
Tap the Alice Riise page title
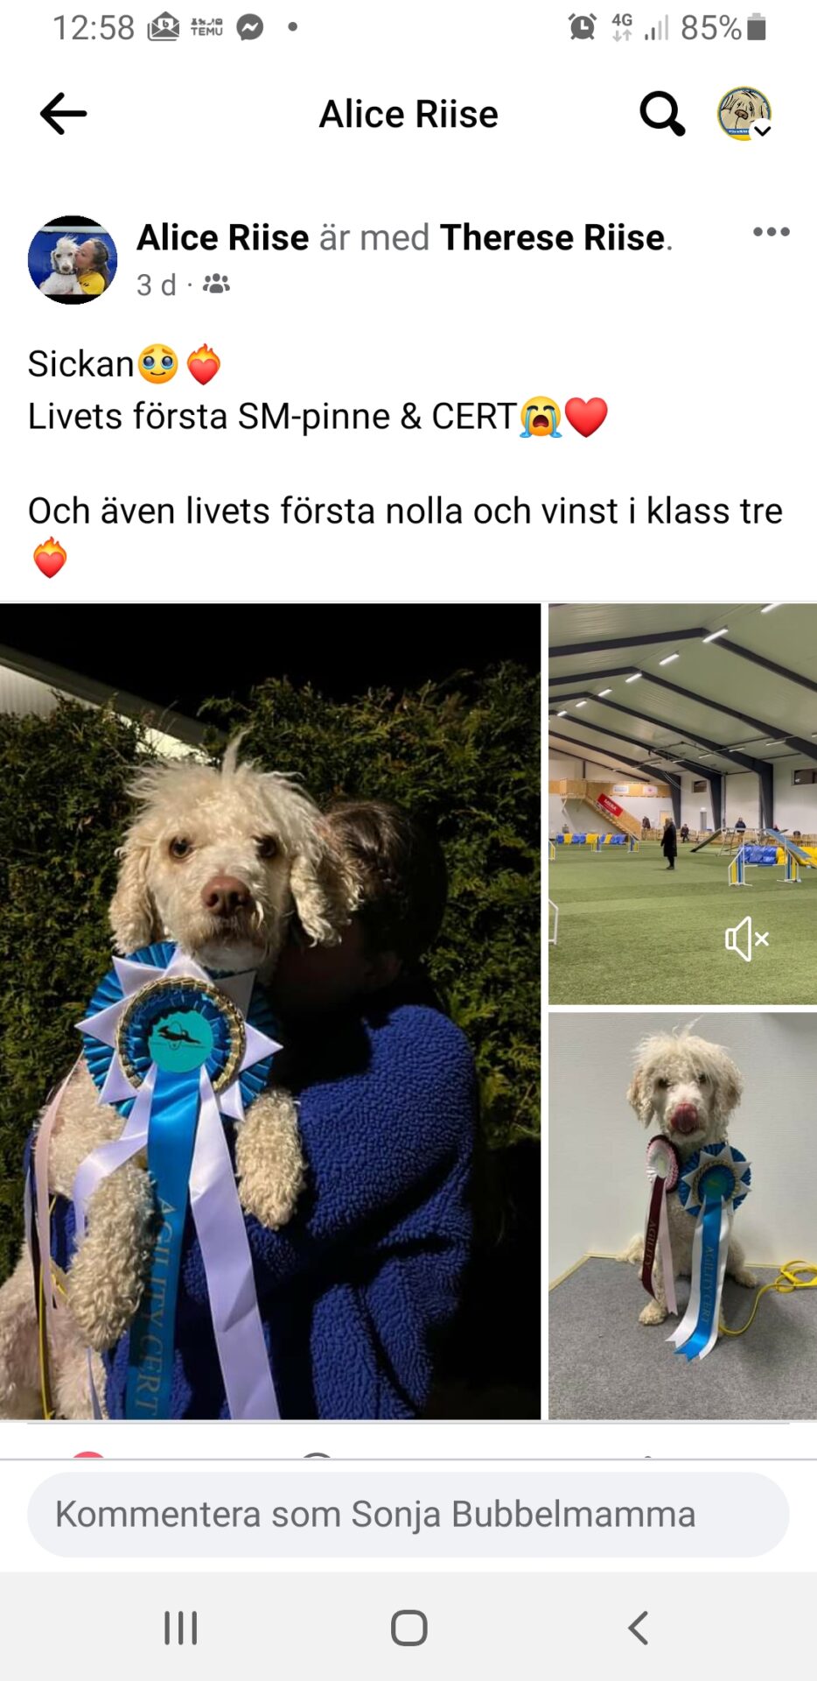tap(408, 114)
